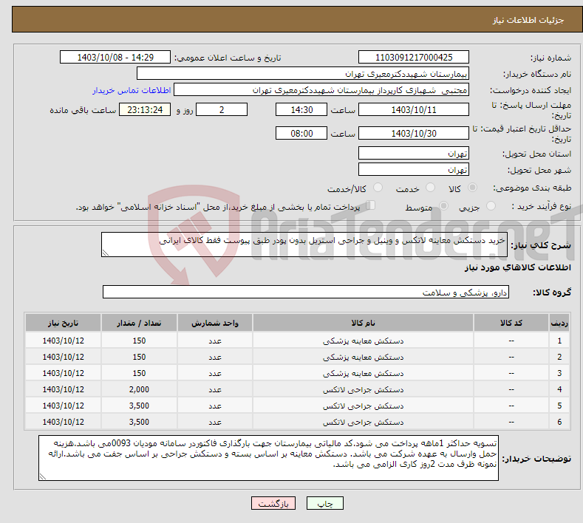Click the quantity 3,500 in row 6
The height and width of the screenshot is (523, 583).
(x=139, y=423)
